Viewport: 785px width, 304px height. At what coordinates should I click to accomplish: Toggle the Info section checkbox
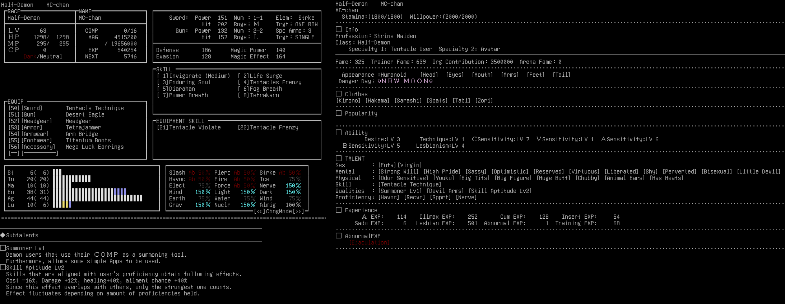pos(339,29)
